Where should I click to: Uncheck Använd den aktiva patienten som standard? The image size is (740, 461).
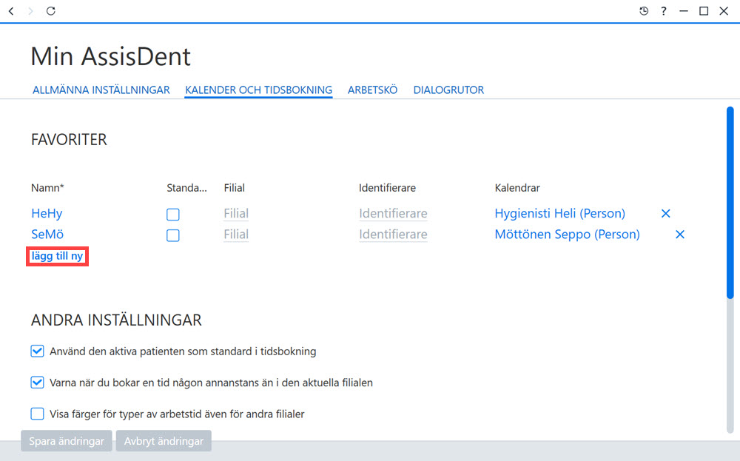(37, 351)
